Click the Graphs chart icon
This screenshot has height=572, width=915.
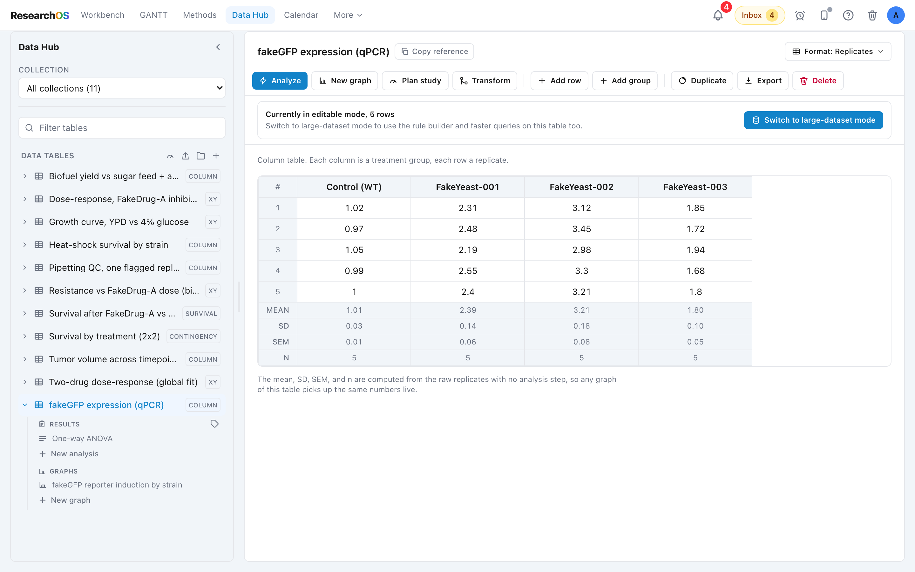point(42,471)
